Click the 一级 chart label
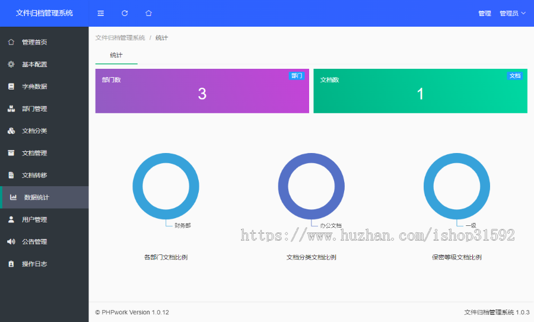534x322 pixels. pos(471,225)
